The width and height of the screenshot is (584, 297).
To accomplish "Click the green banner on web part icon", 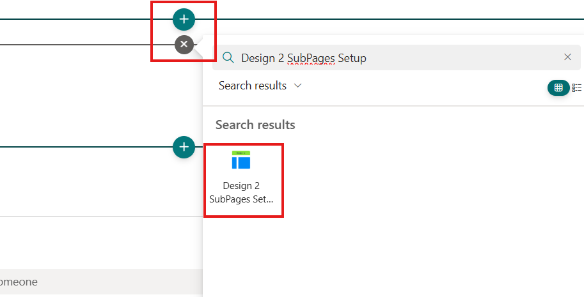I will 241,153.
